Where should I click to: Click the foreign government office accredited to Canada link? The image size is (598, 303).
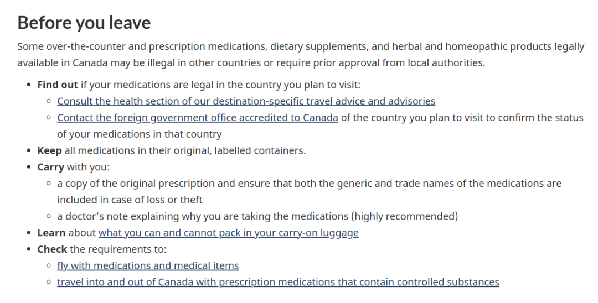[197, 118]
